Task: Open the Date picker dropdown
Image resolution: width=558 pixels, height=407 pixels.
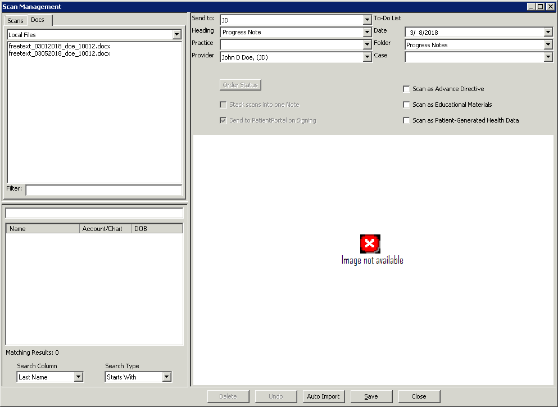Action: tap(548, 33)
